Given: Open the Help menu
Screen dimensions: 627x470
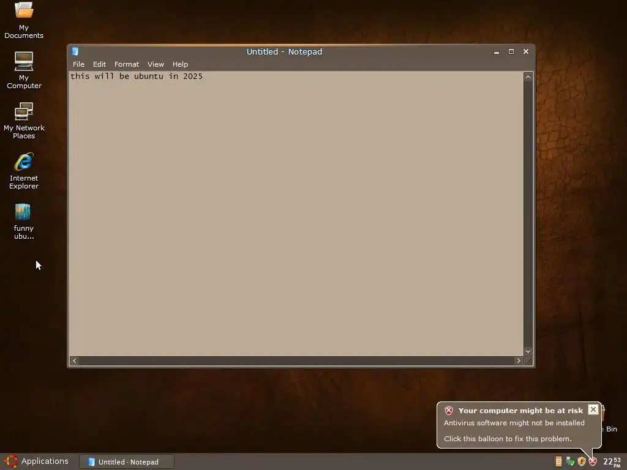Looking at the screenshot, I should click(180, 64).
